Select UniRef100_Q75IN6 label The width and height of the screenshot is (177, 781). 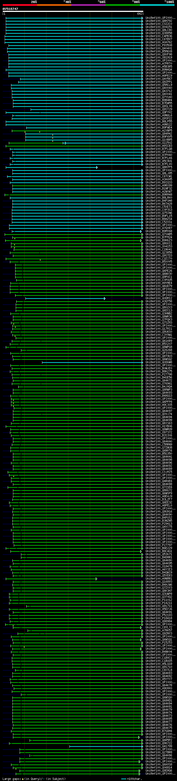(159, 213)
